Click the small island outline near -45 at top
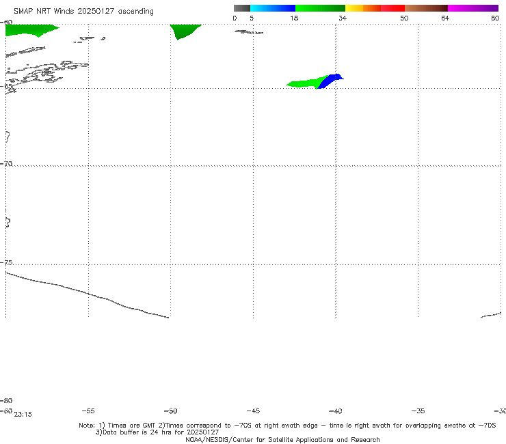The image size is (506, 444). point(249,32)
